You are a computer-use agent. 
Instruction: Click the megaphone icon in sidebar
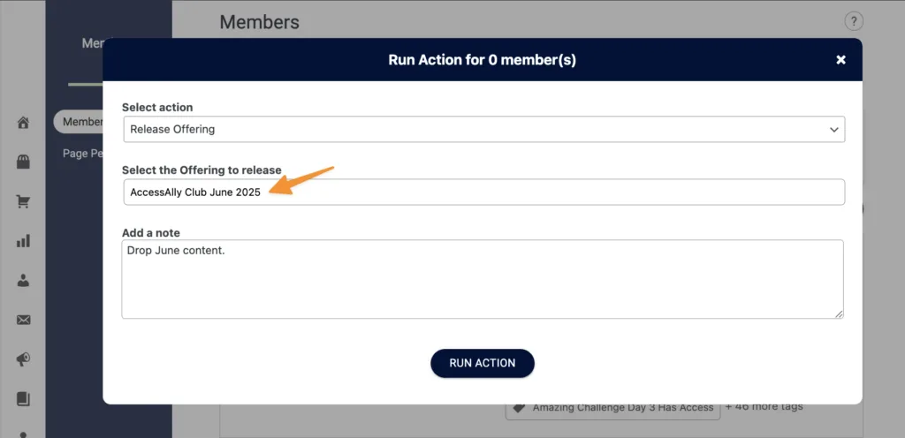pyautogui.click(x=24, y=359)
